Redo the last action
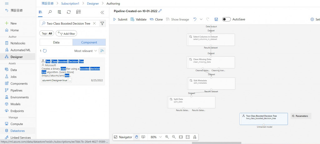 207,19
